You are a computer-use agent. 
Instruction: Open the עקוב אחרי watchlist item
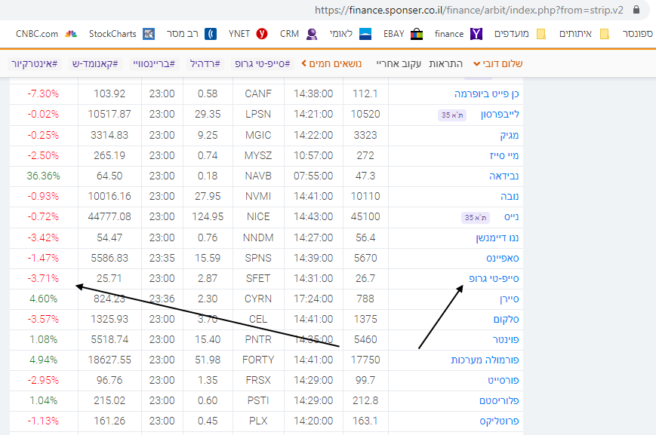[x=399, y=63]
